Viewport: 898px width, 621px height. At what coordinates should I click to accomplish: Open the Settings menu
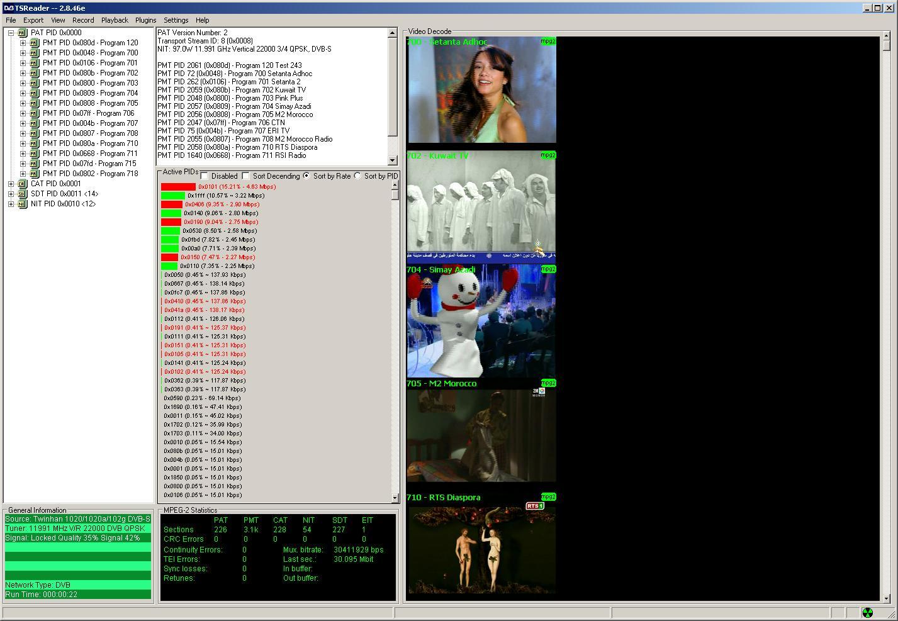(x=176, y=20)
